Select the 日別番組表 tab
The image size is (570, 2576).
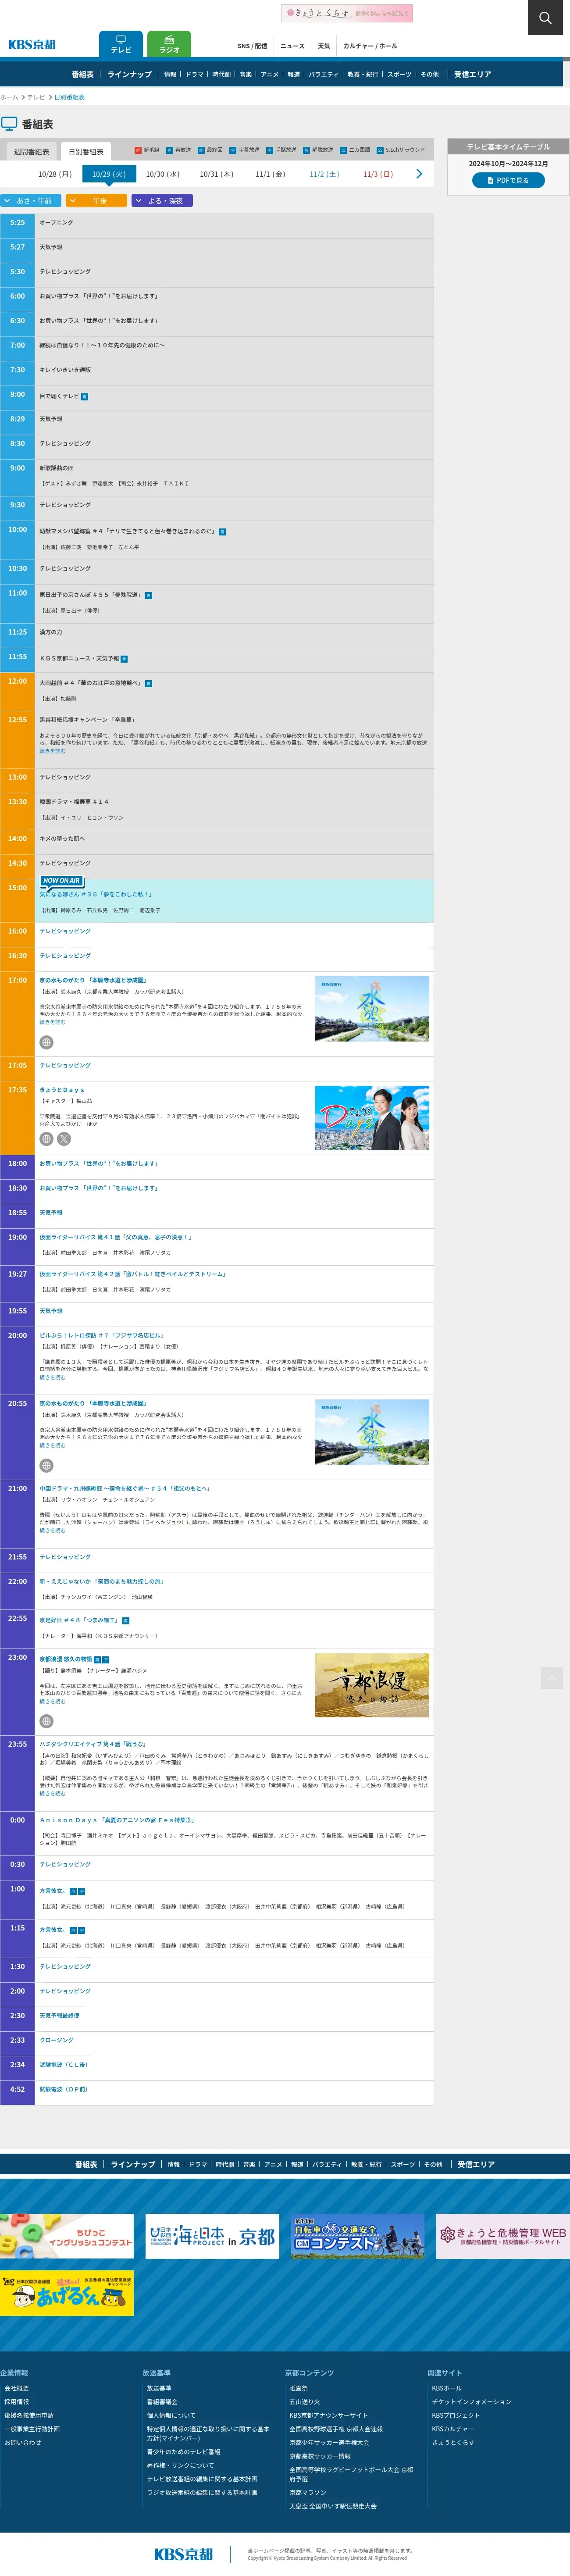coord(86,152)
